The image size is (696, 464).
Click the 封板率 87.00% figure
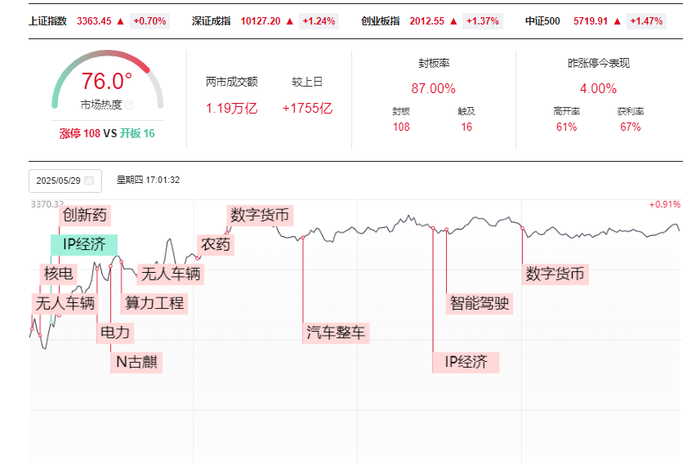433,88
